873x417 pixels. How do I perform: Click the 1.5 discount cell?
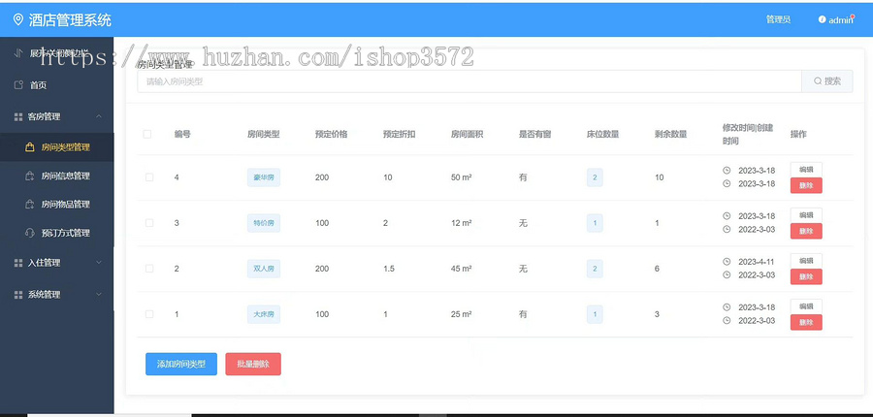(x=389, y=269)
